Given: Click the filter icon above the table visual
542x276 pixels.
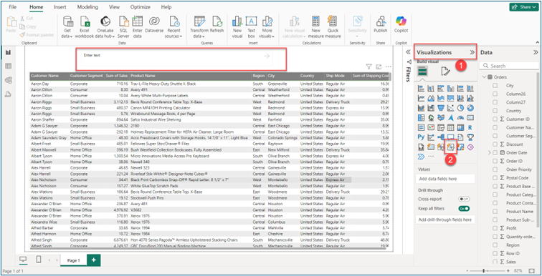Looking at the screenshot, I should click(x=369, y=66).
